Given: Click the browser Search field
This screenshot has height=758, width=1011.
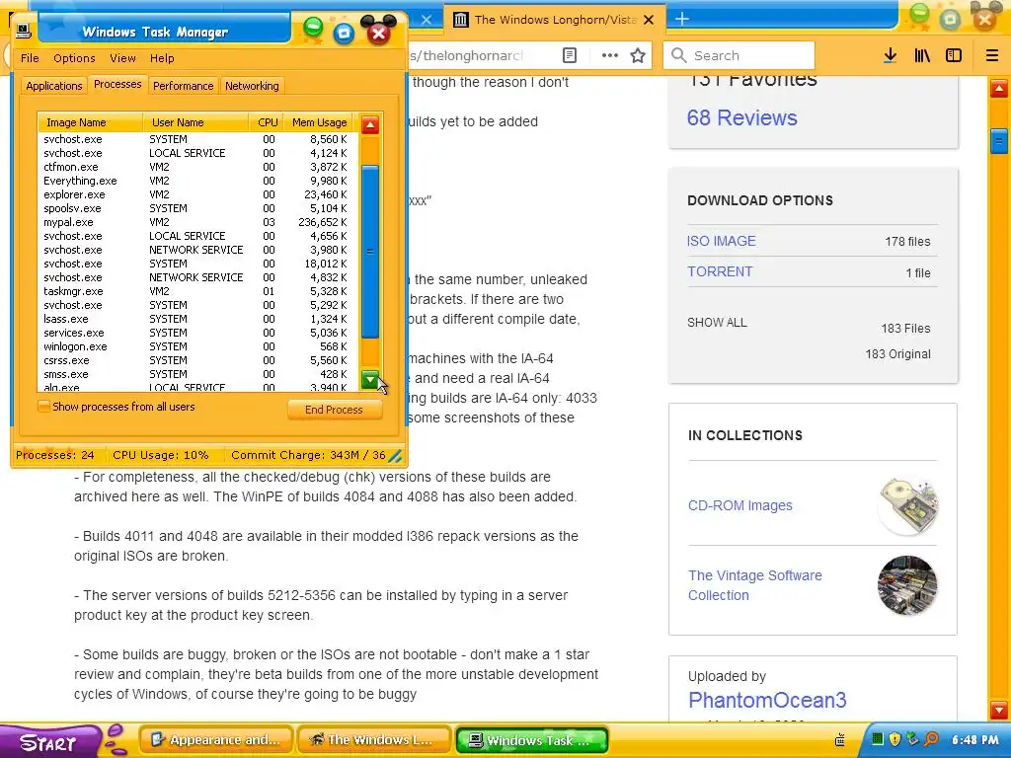Looking at the screenshot, I should tap(739, 55).
